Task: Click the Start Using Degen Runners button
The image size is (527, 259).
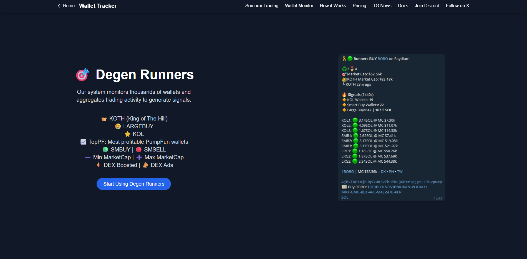Action: click(x=133, y=184)
